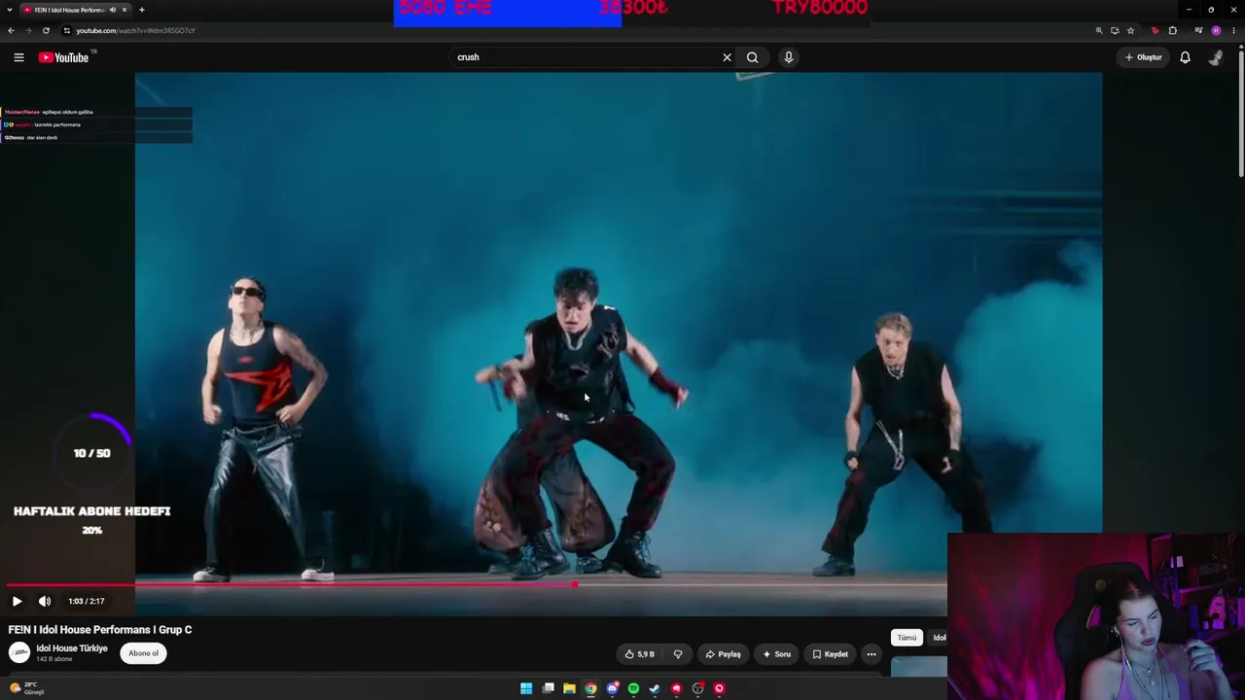
Task: Go to the YouTube home logo
Action: tap(63, 57)
